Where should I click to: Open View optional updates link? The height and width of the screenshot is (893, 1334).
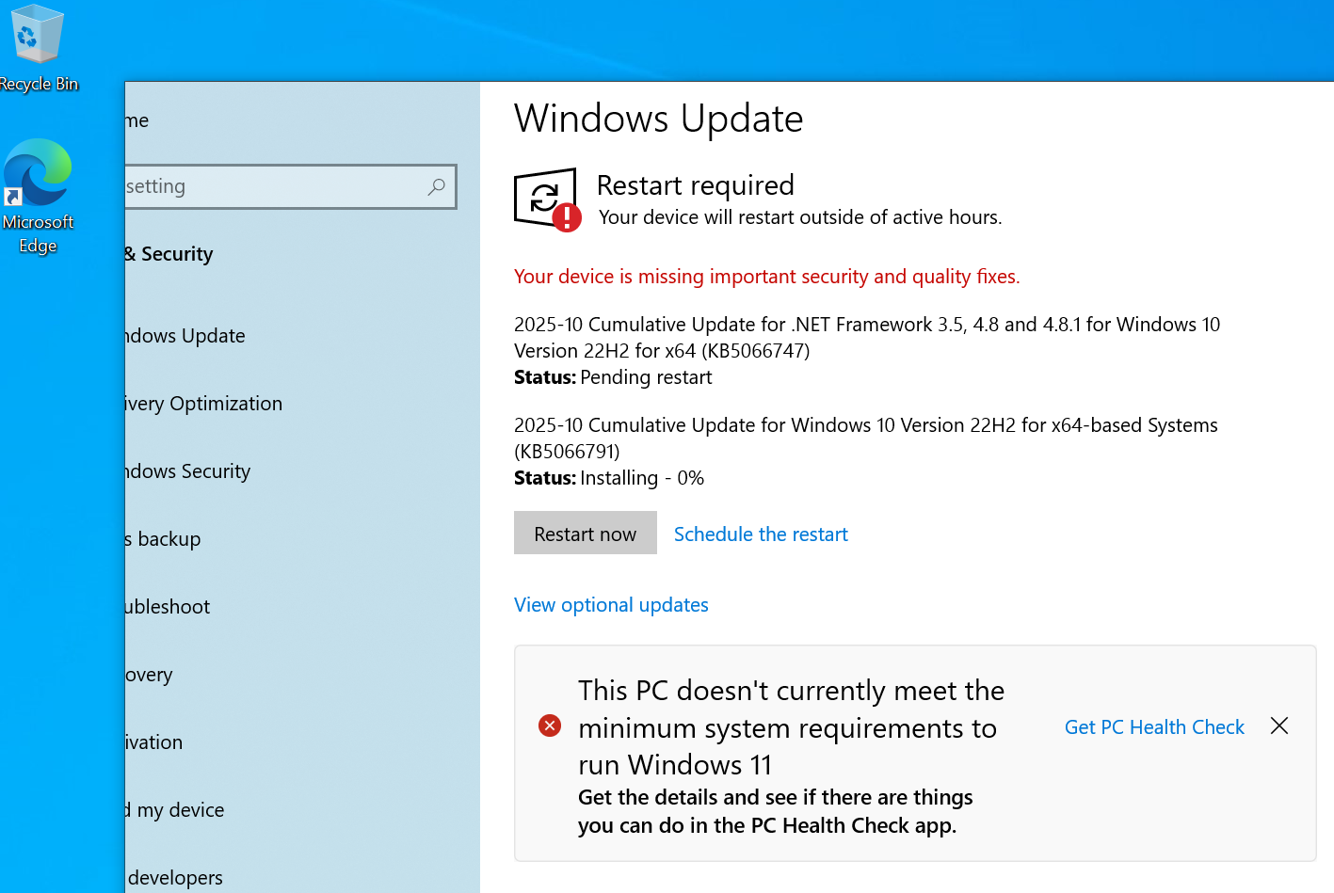611,605
